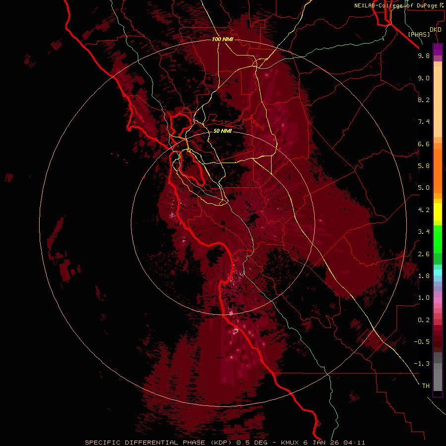The height and width of the screenshot is (446, 446).
Task: Pick the pink segment of the color bar
Action: [x=438, y=300]
